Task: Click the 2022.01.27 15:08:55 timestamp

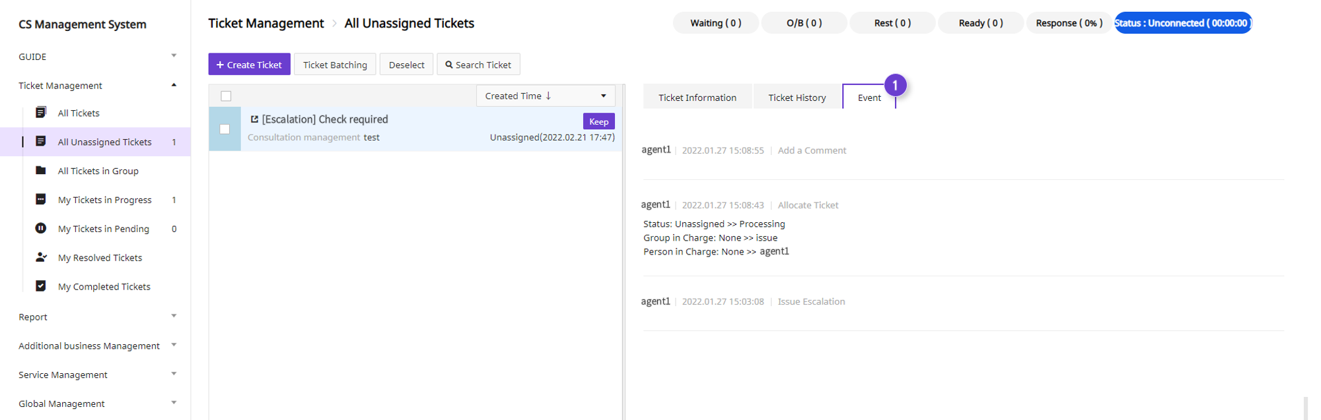Action: pos(723,150)
